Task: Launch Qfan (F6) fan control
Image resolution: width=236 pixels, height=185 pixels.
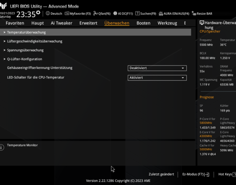Action: point(96,14)
